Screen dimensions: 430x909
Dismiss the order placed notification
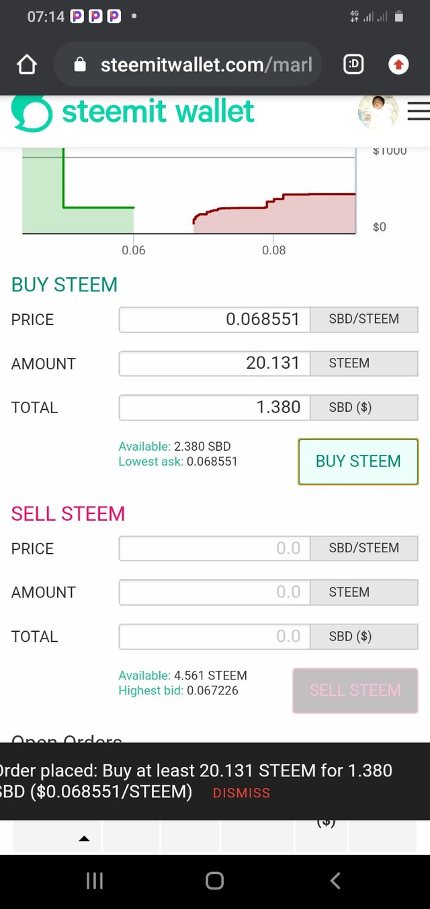click(x=241, y=793)
